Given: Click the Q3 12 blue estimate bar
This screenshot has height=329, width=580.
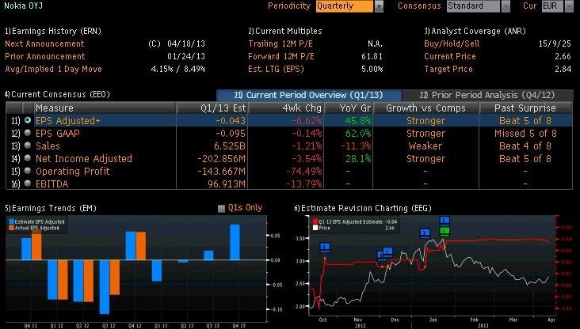Looking at the screenshot, I should coord(105,287).
